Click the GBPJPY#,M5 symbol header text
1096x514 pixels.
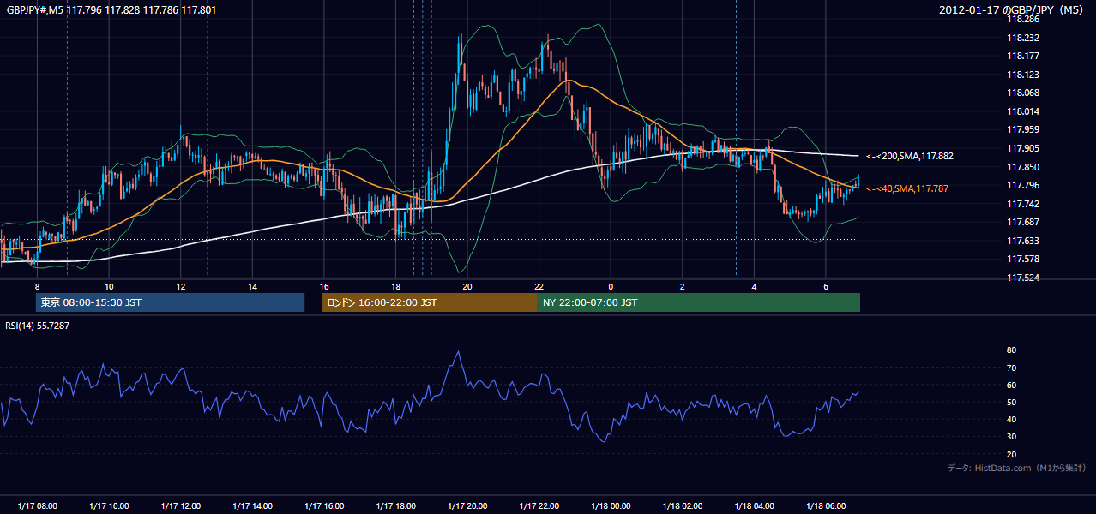coord(111,10)
